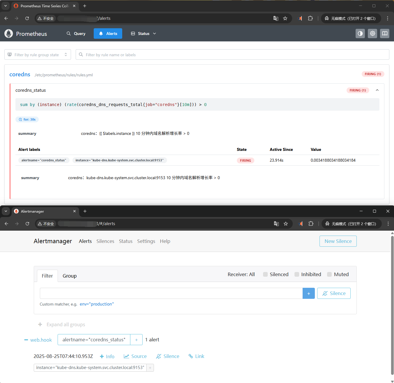The width and height of the screenshot is (394, 383).
Task: Click translate icon in Prometheus address bar
Action: point(276,18)
